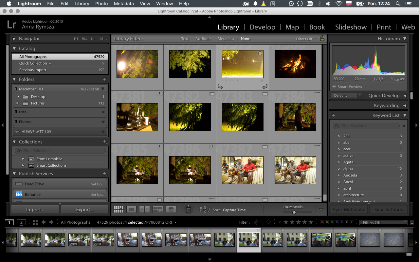Open People view using the face icon

coord(171,209)
